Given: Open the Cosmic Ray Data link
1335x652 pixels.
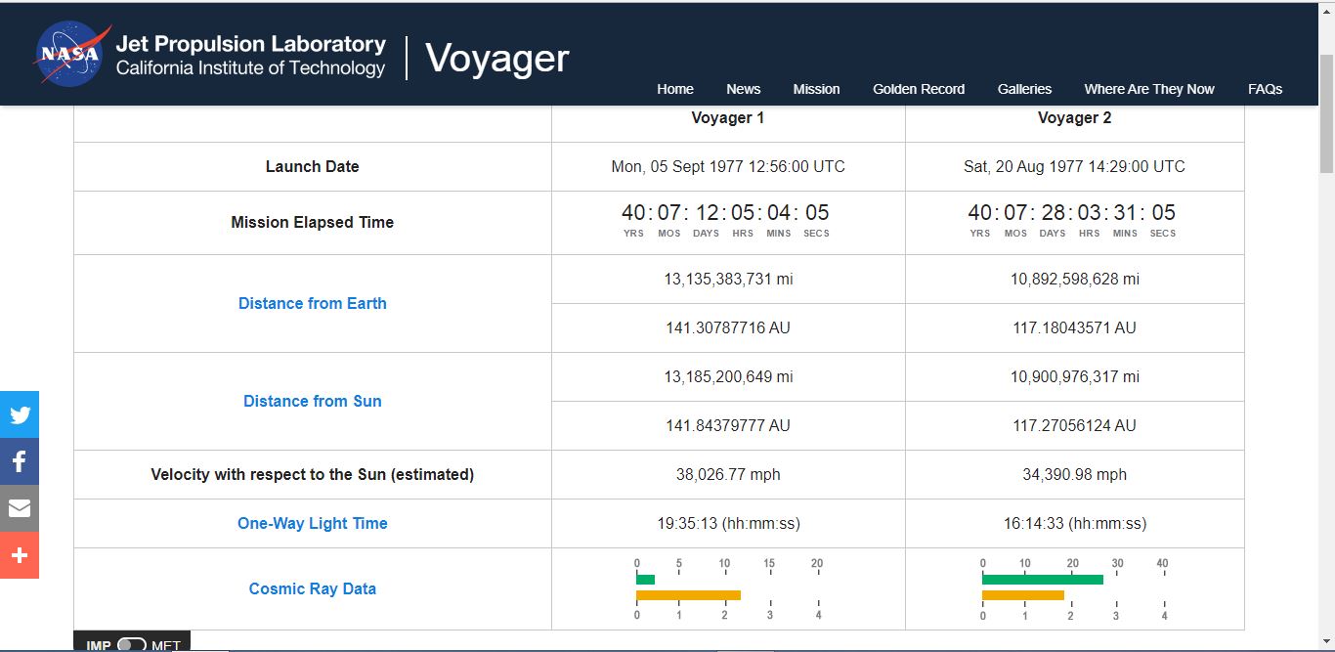Looking at the screenshot, I should [x=313, y=588].
